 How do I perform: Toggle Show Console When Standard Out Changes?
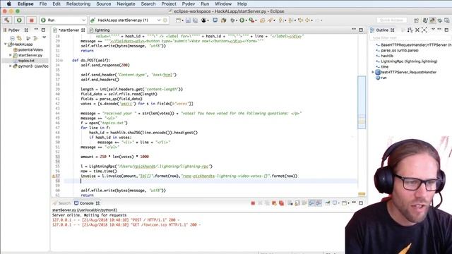point(311,203)
